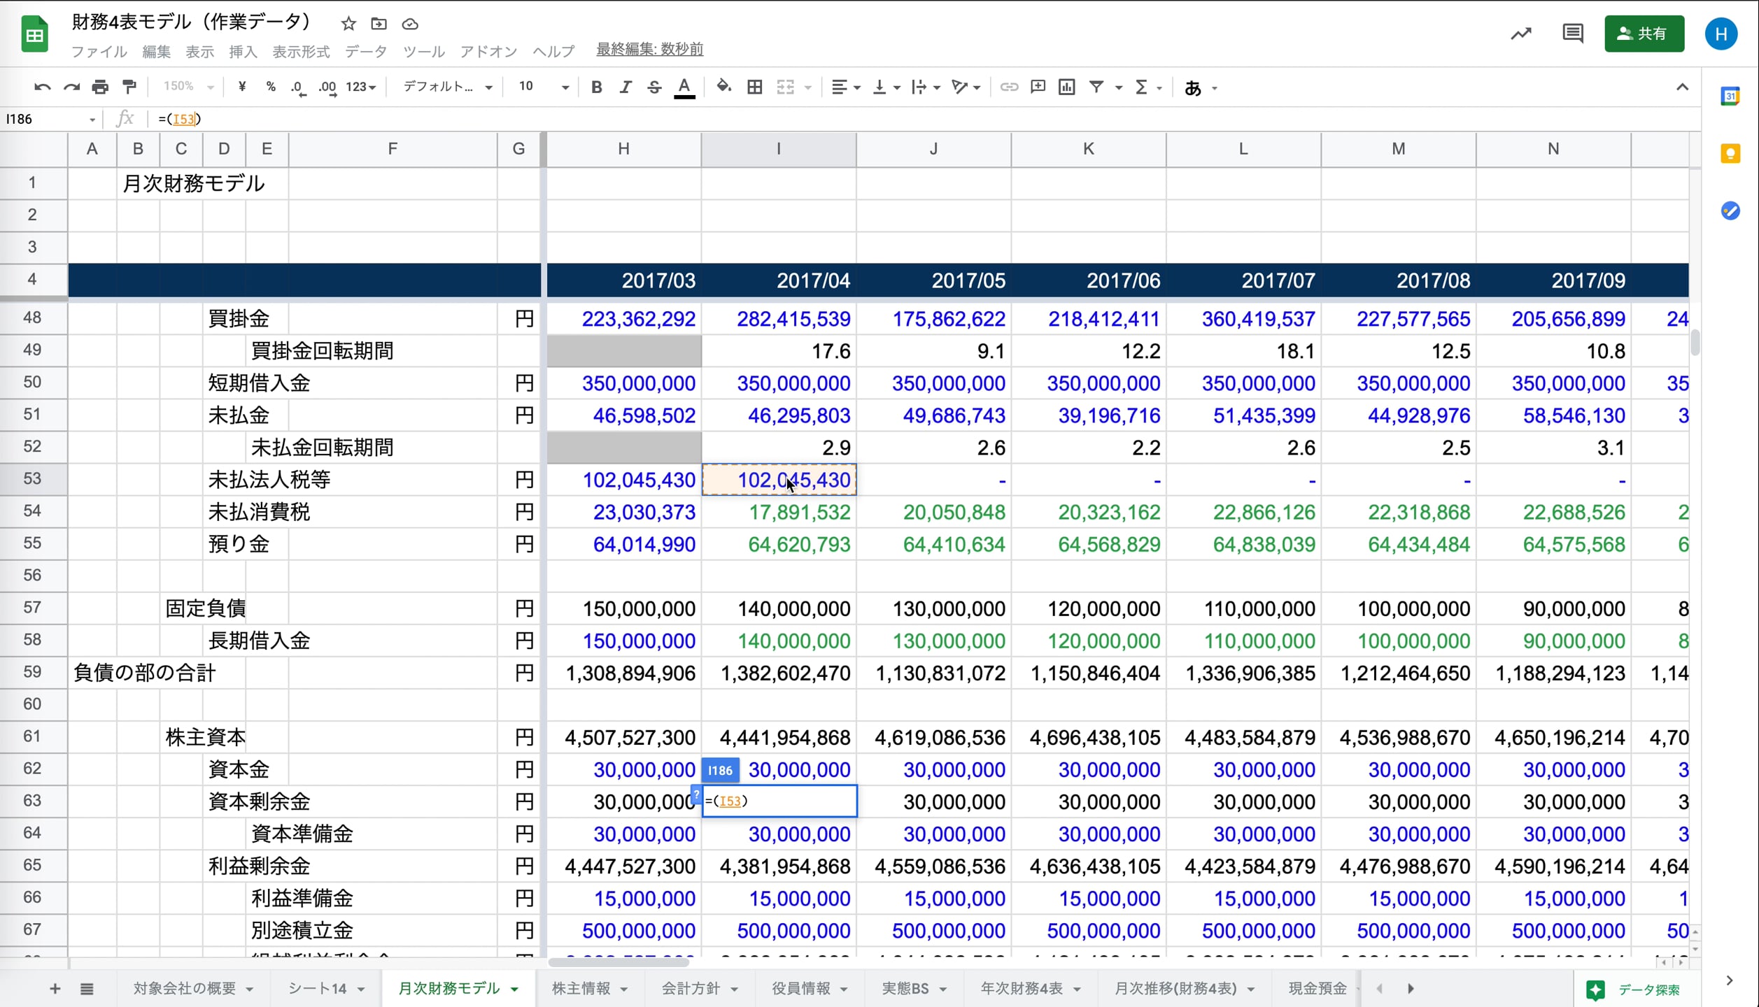Toggle bold formatting
The image size is (1759, 1007).
click(596, 87)
